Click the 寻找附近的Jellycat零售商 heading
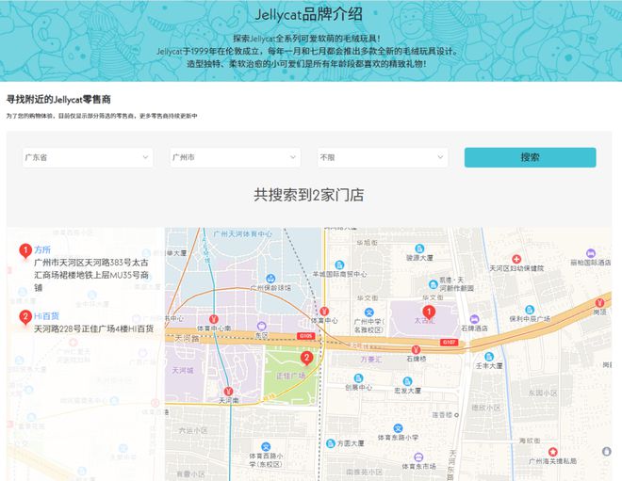 click(x=58, y=100)
